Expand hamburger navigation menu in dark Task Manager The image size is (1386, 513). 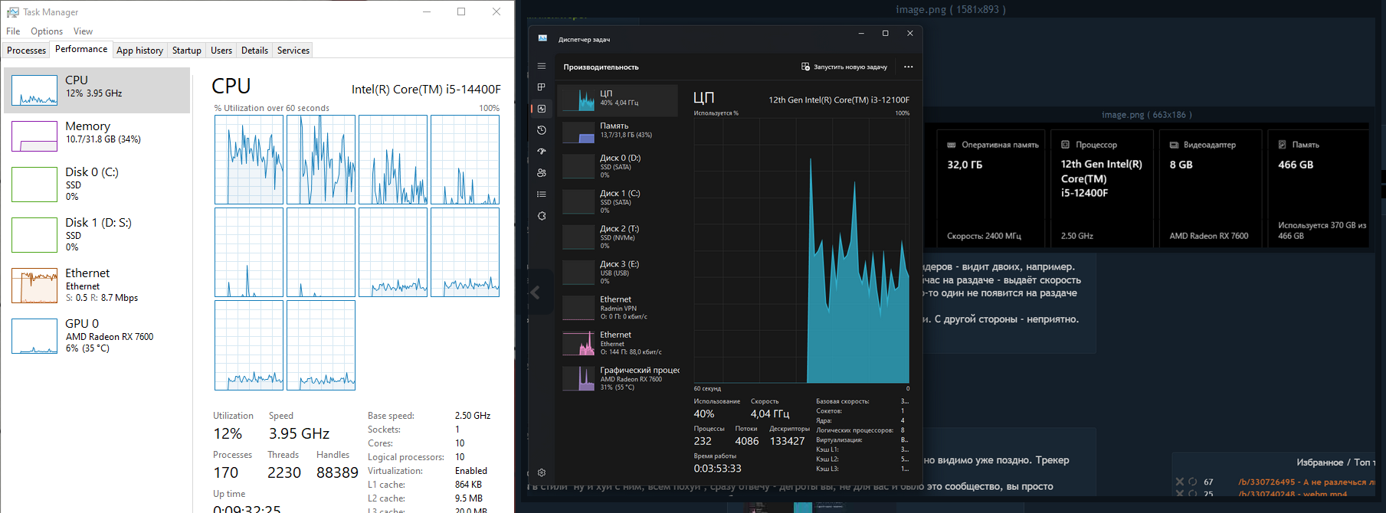click(541, 66)
